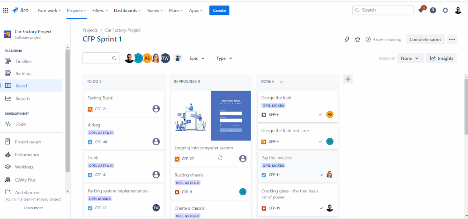Screen dimensions: 468x219
Task: Click the add people icon
Action: (x=178, y=58)
